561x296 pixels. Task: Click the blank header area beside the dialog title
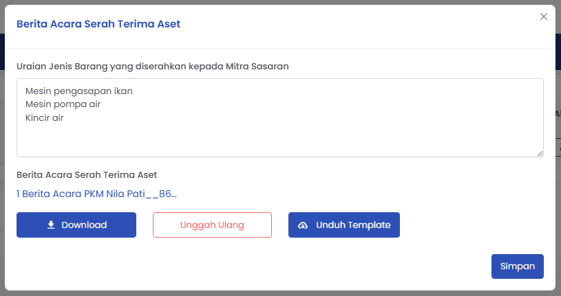coord(344,24)
